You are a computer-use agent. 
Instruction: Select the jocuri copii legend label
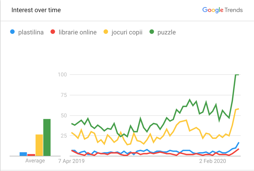(127, 32)
